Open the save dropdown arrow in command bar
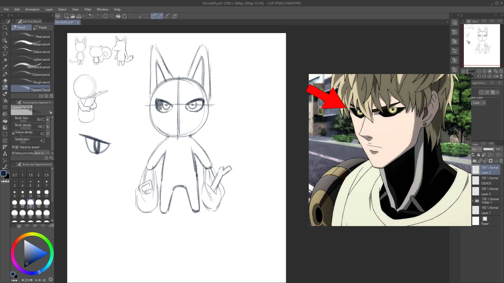This screenshot has height=283, width=504. (x=84, y=16)
